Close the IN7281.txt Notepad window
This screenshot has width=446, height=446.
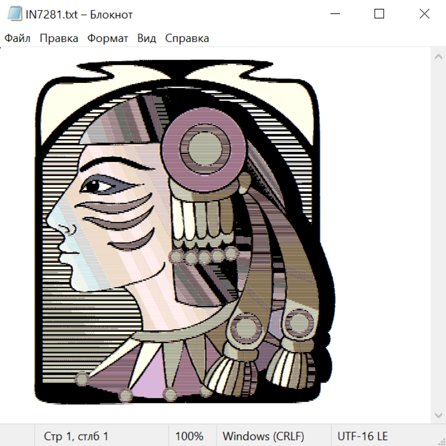(x=424, y=14)
